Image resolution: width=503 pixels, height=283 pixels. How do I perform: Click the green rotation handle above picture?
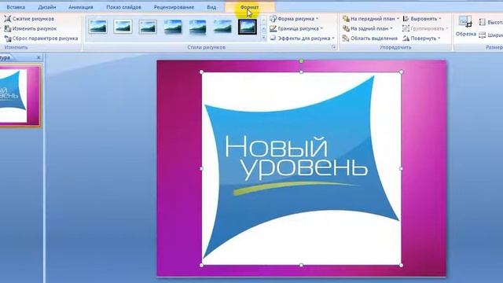click(301, 61)
